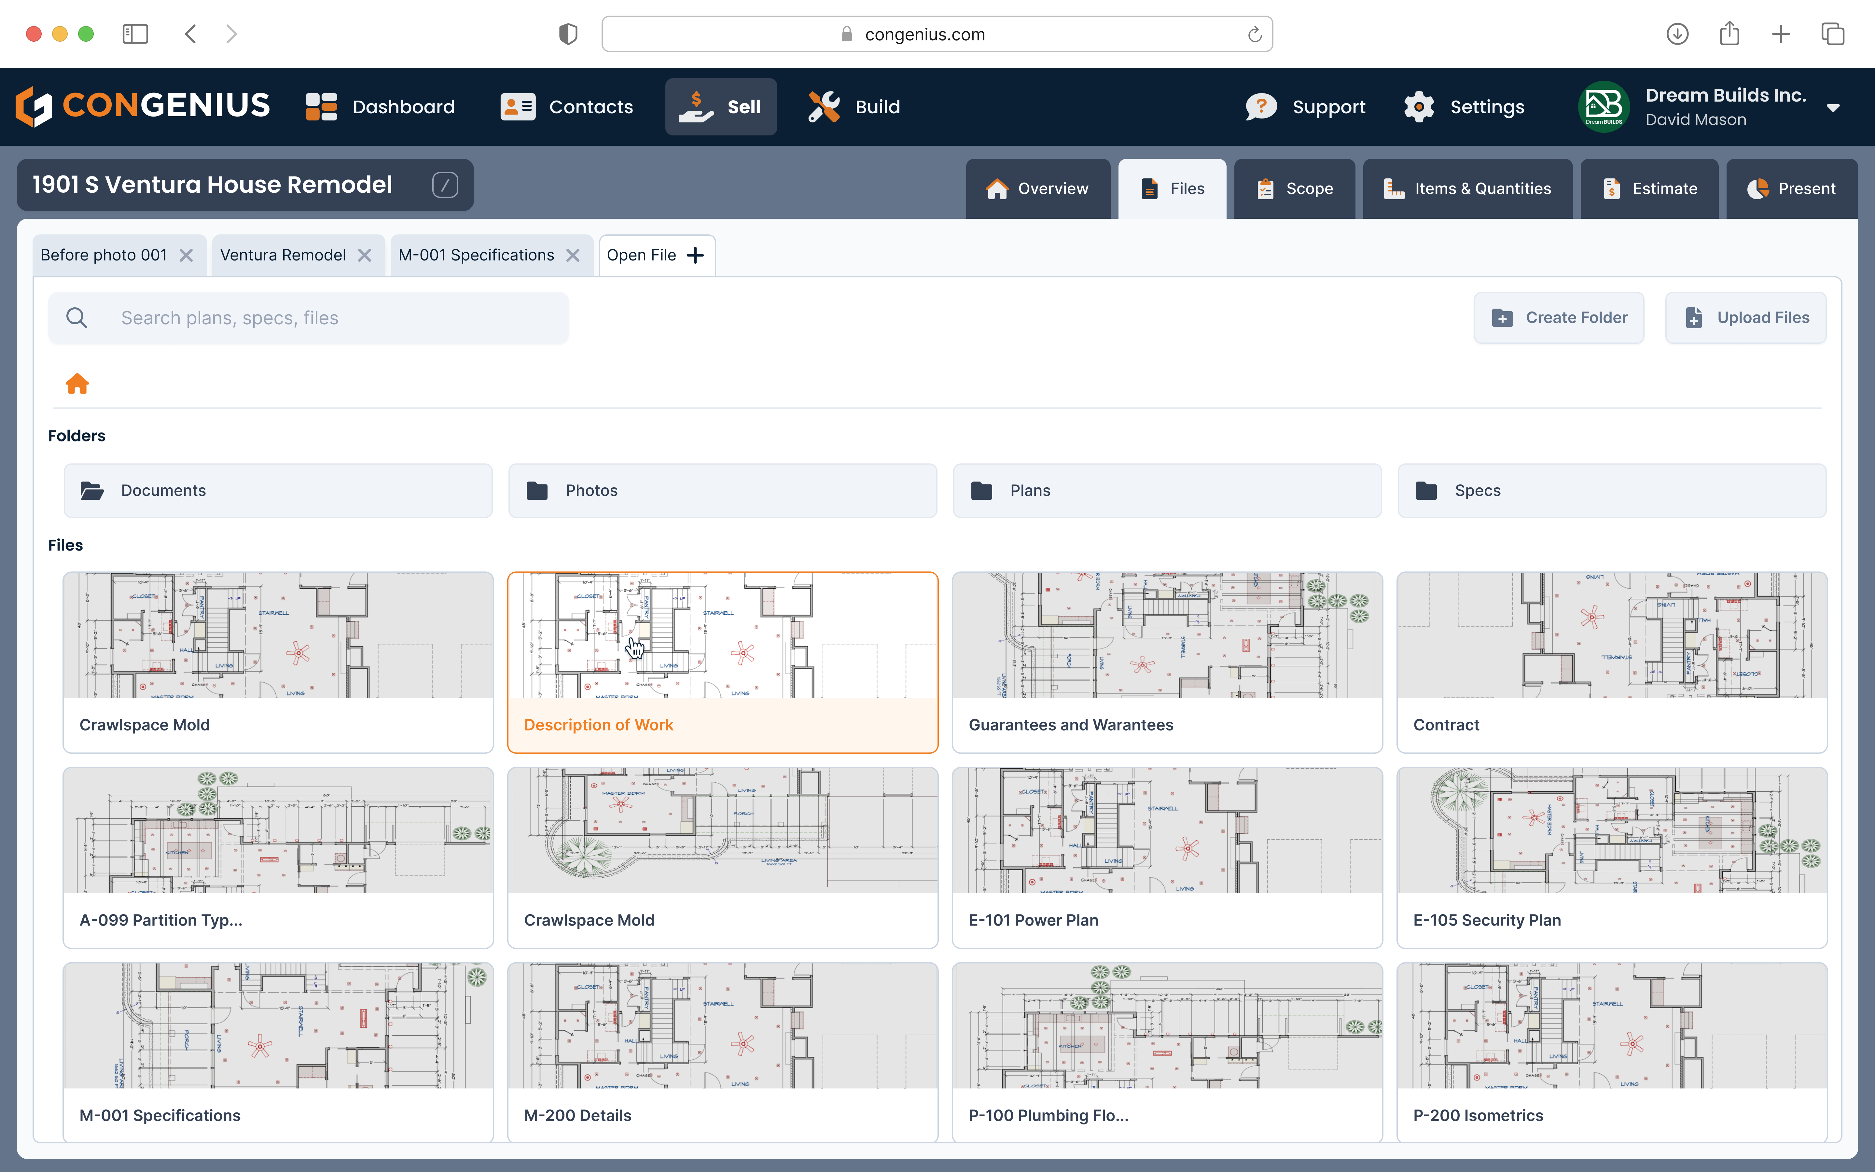1875x1172 pixels.
Task: Open the P-100 Plumbing Flo... file
Action: (x=1168, y=1053)
